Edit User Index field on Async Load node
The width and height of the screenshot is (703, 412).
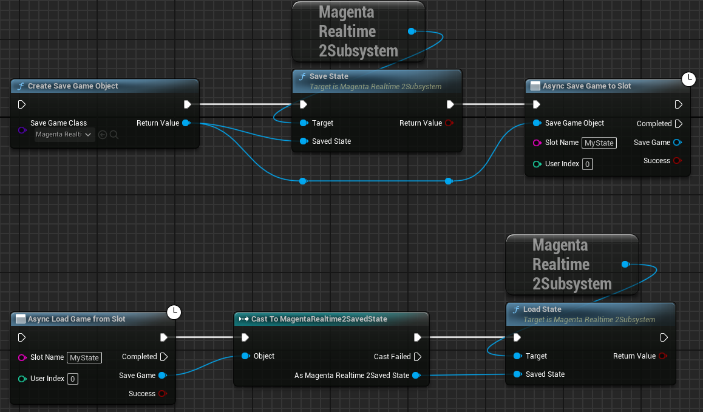(73, 379)
